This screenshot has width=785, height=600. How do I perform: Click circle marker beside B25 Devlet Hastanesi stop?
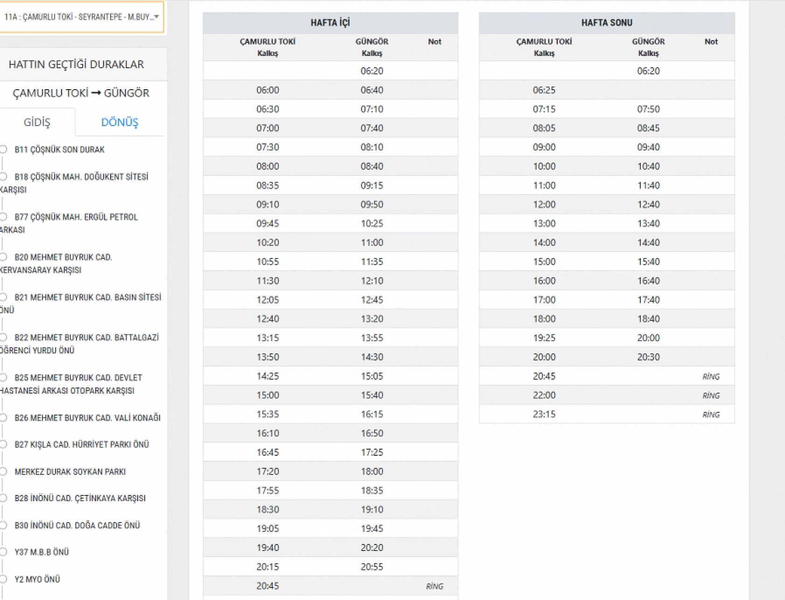[3, 377]
